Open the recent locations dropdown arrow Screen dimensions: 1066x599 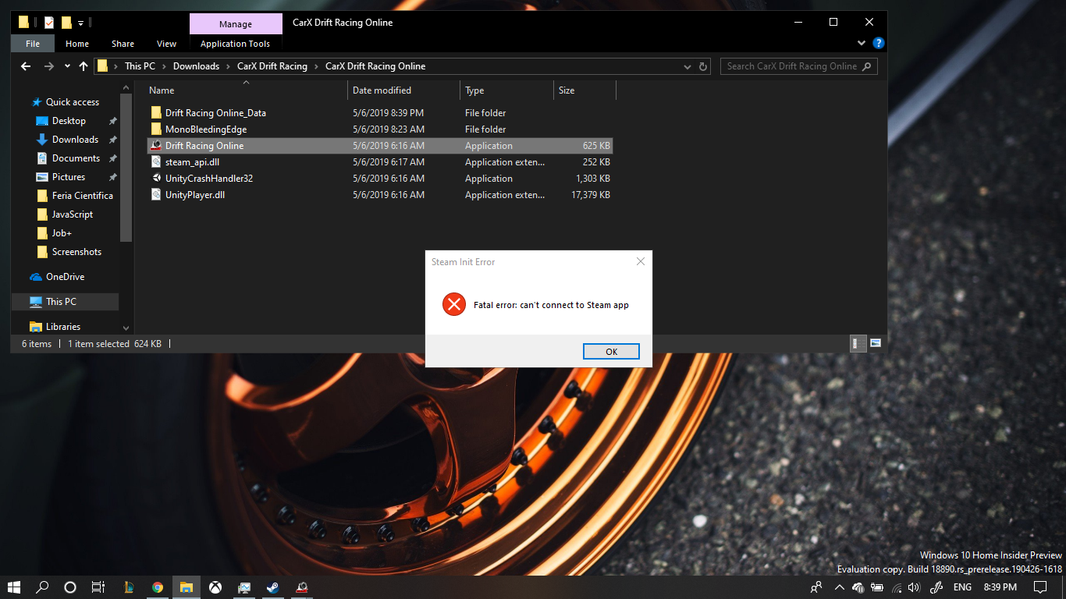pyautogui.click(x=67, y=66)
